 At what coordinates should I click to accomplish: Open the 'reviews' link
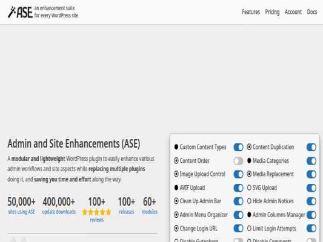96,220
